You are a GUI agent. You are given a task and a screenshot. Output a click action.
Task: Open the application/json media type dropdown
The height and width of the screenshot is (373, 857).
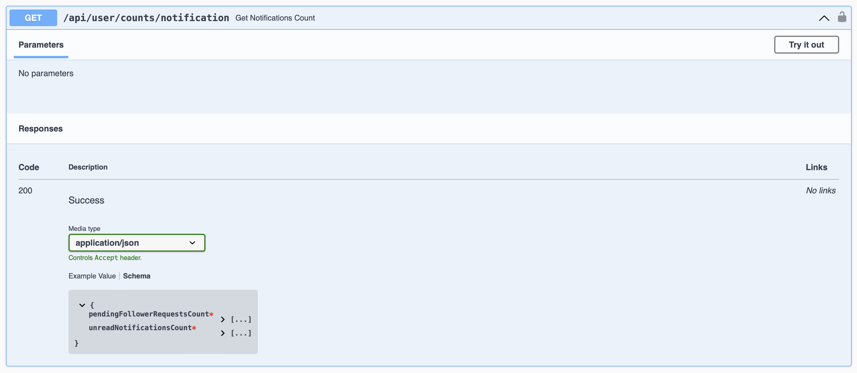click(137, 243)
